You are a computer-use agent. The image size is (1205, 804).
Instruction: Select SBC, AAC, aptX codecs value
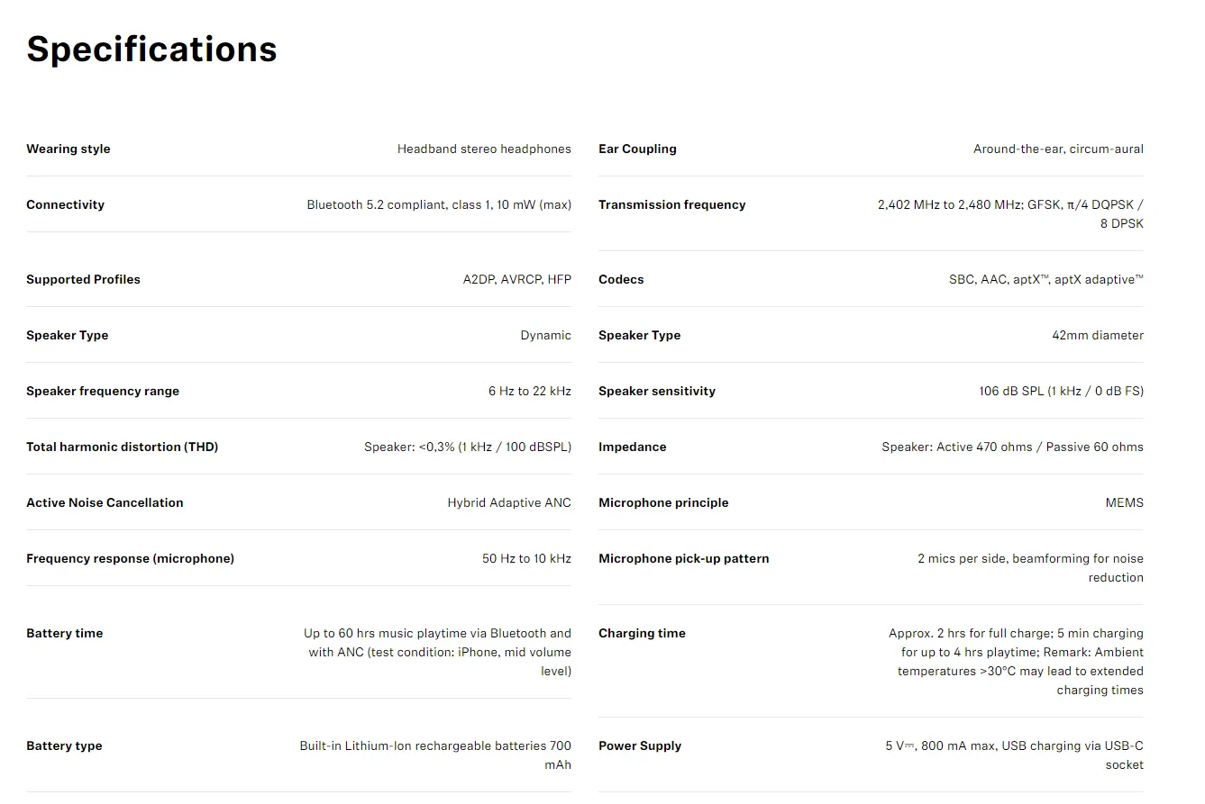coord(1046,279)
